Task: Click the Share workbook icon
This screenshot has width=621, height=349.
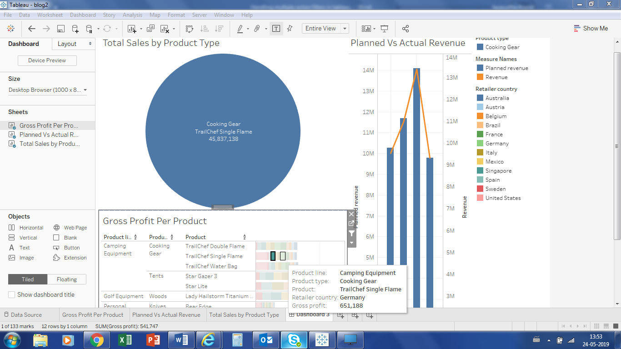Action: tap(406, 29)
